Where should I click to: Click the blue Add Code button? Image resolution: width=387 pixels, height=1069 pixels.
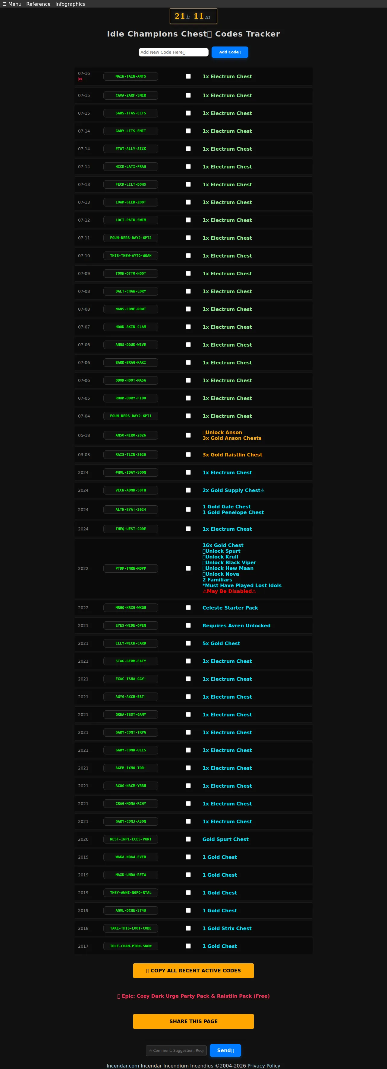230,52
